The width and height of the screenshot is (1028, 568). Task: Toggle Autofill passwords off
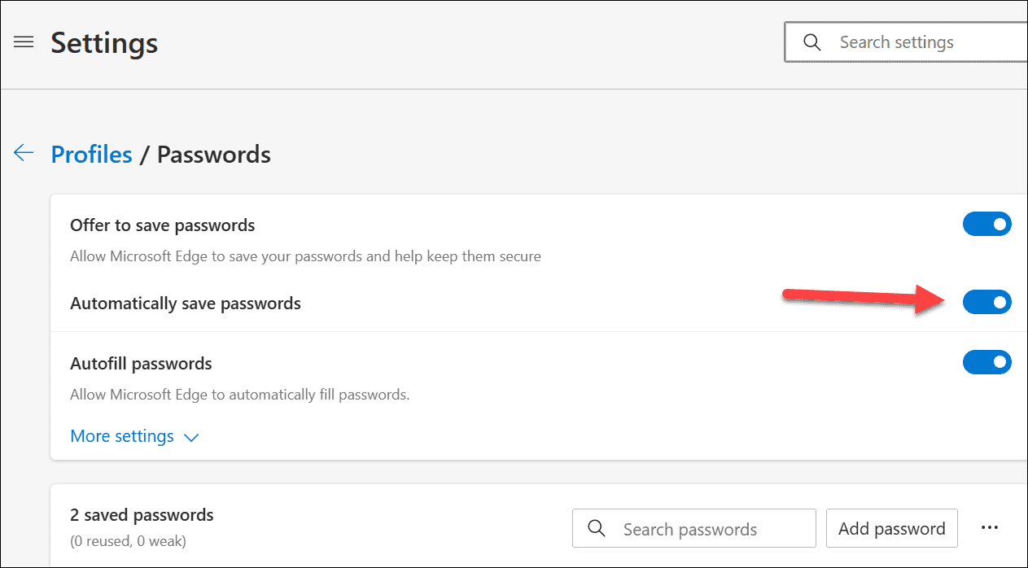pos(987,362)
